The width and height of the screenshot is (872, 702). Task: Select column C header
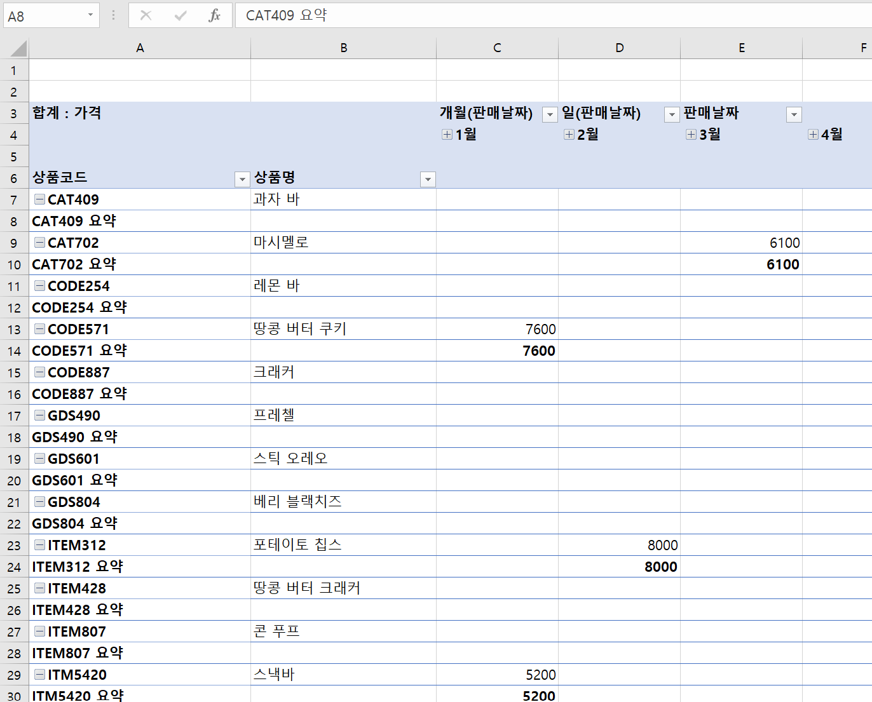tap(497, 48)
